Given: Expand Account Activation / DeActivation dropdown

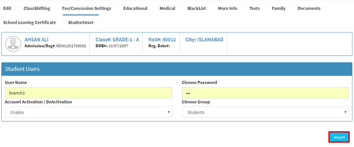Looking at the screenshot, I should click(89, 112).
